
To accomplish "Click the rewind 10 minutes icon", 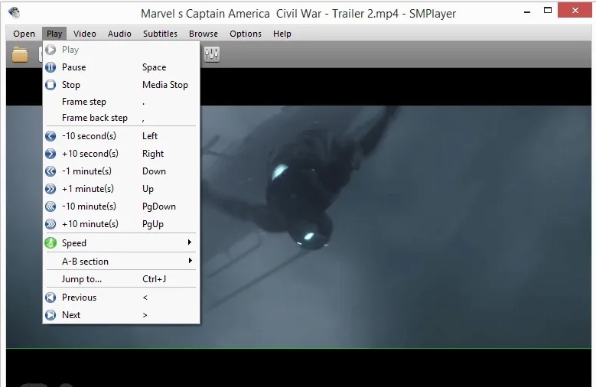I will pos(50,207).
